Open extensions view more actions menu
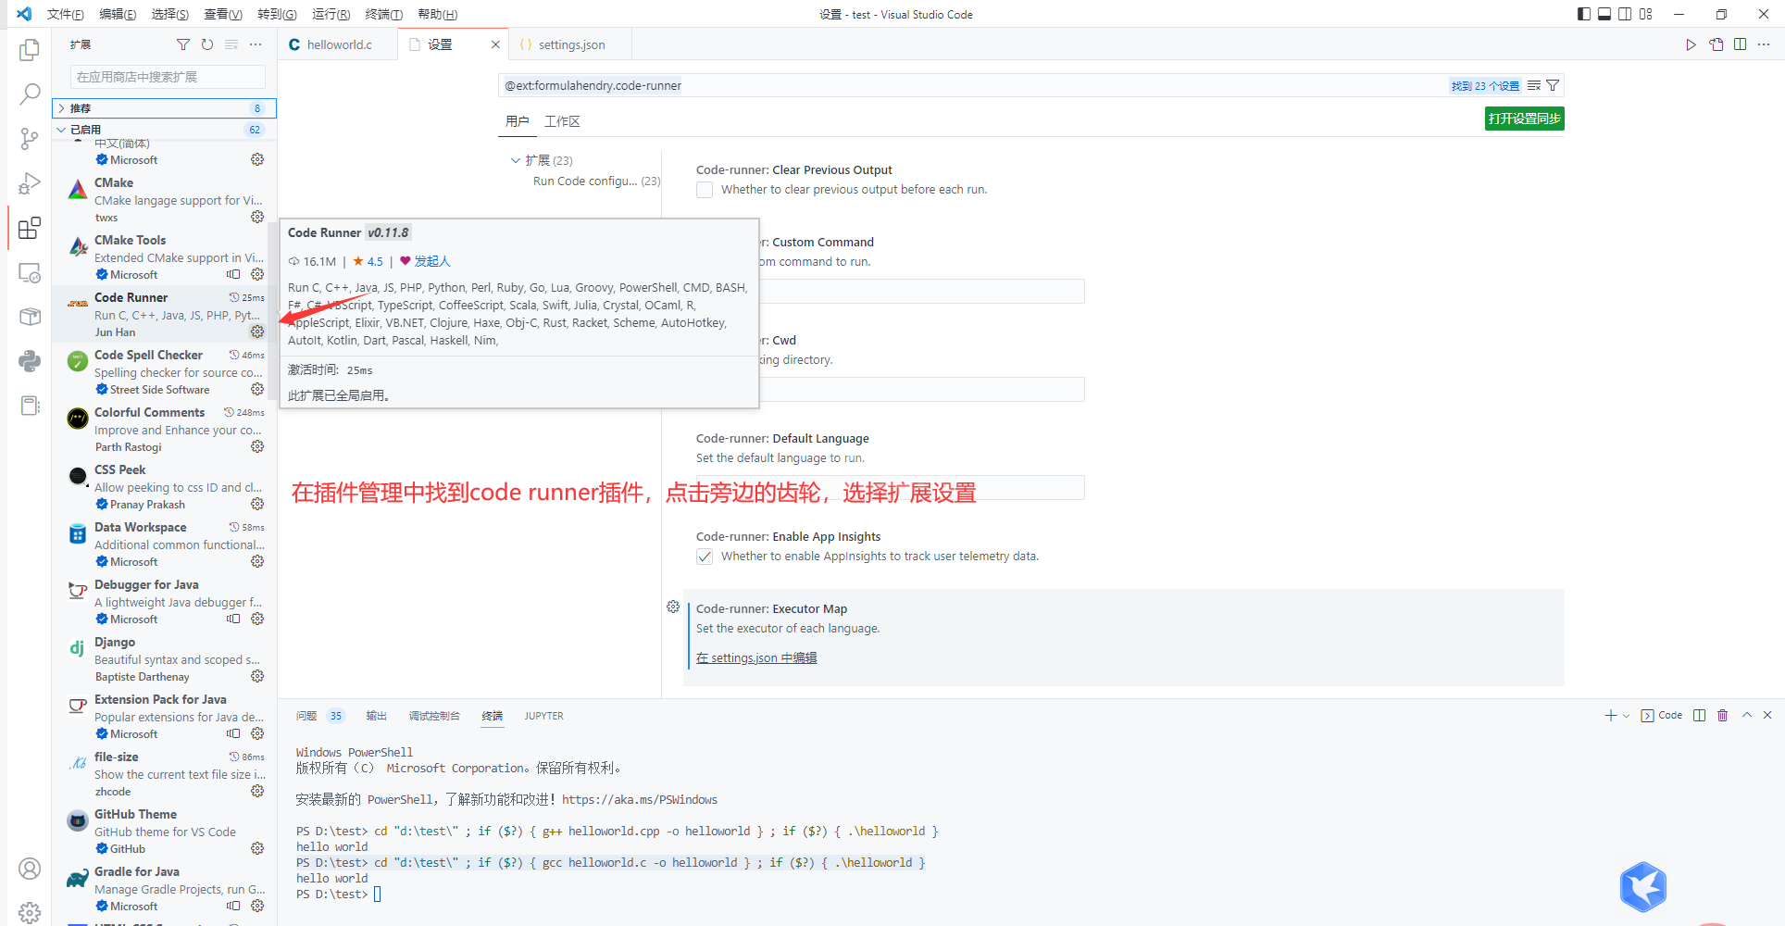The height and width of the screenshot is (926, 1785). [256, 44]
